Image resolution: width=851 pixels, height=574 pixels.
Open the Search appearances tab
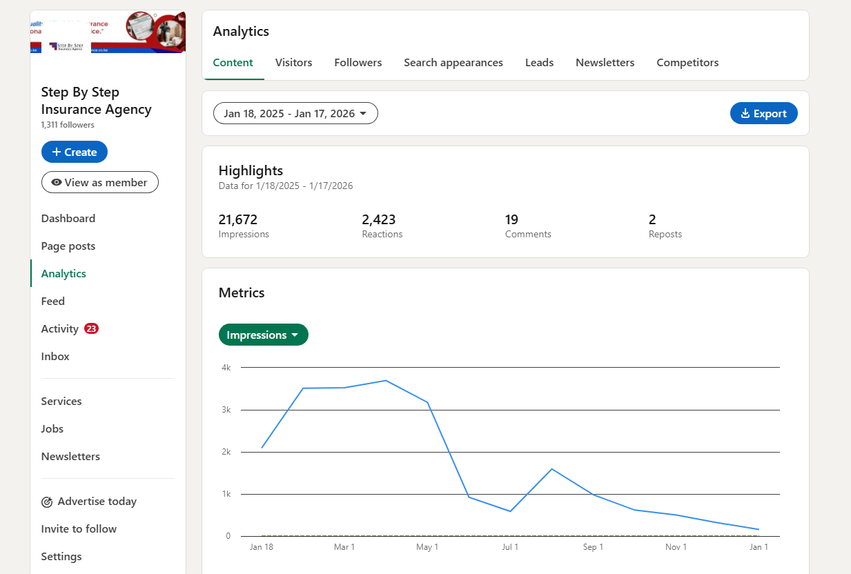[x=453, y=63]
